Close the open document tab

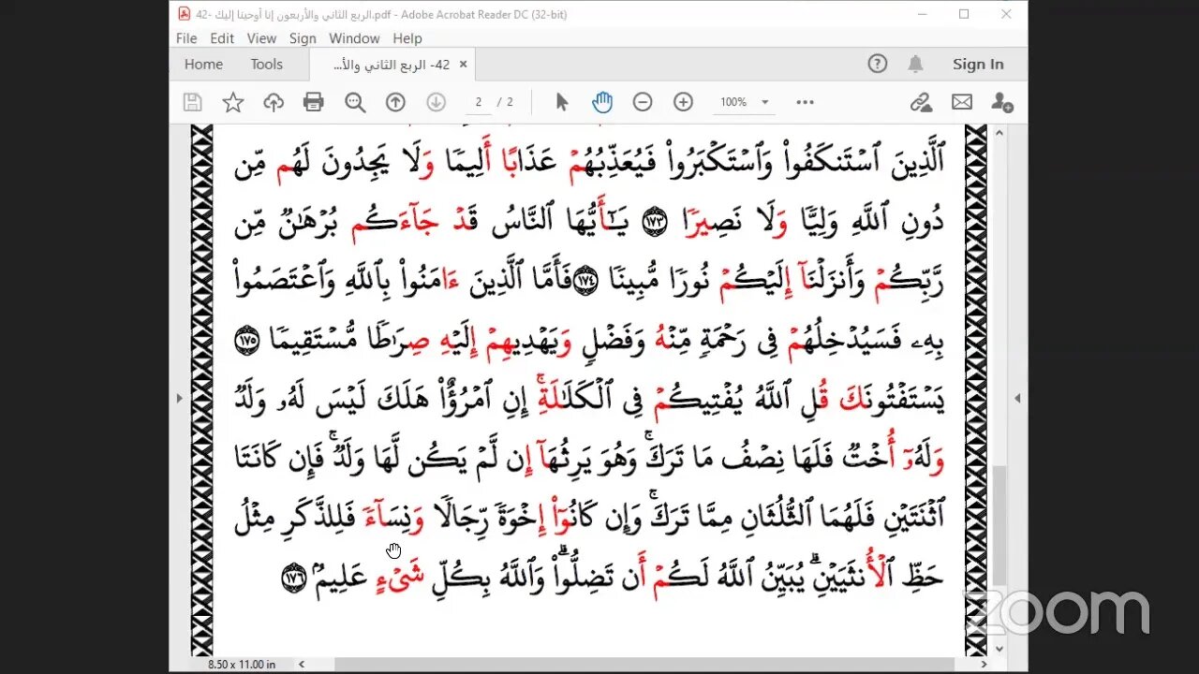pyautogui.click(x=463, y=65)
